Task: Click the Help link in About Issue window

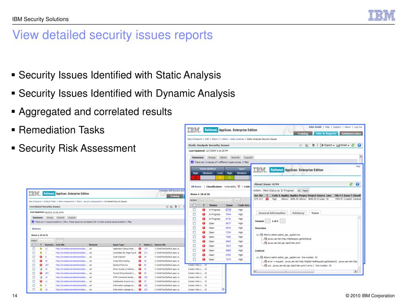Action: 358,166
